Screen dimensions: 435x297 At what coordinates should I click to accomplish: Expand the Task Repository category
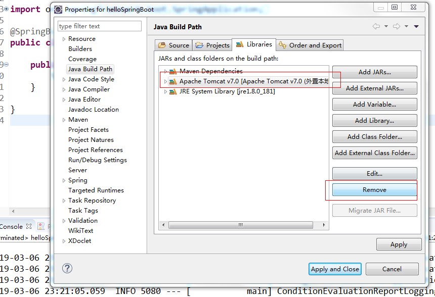point(64,201)
